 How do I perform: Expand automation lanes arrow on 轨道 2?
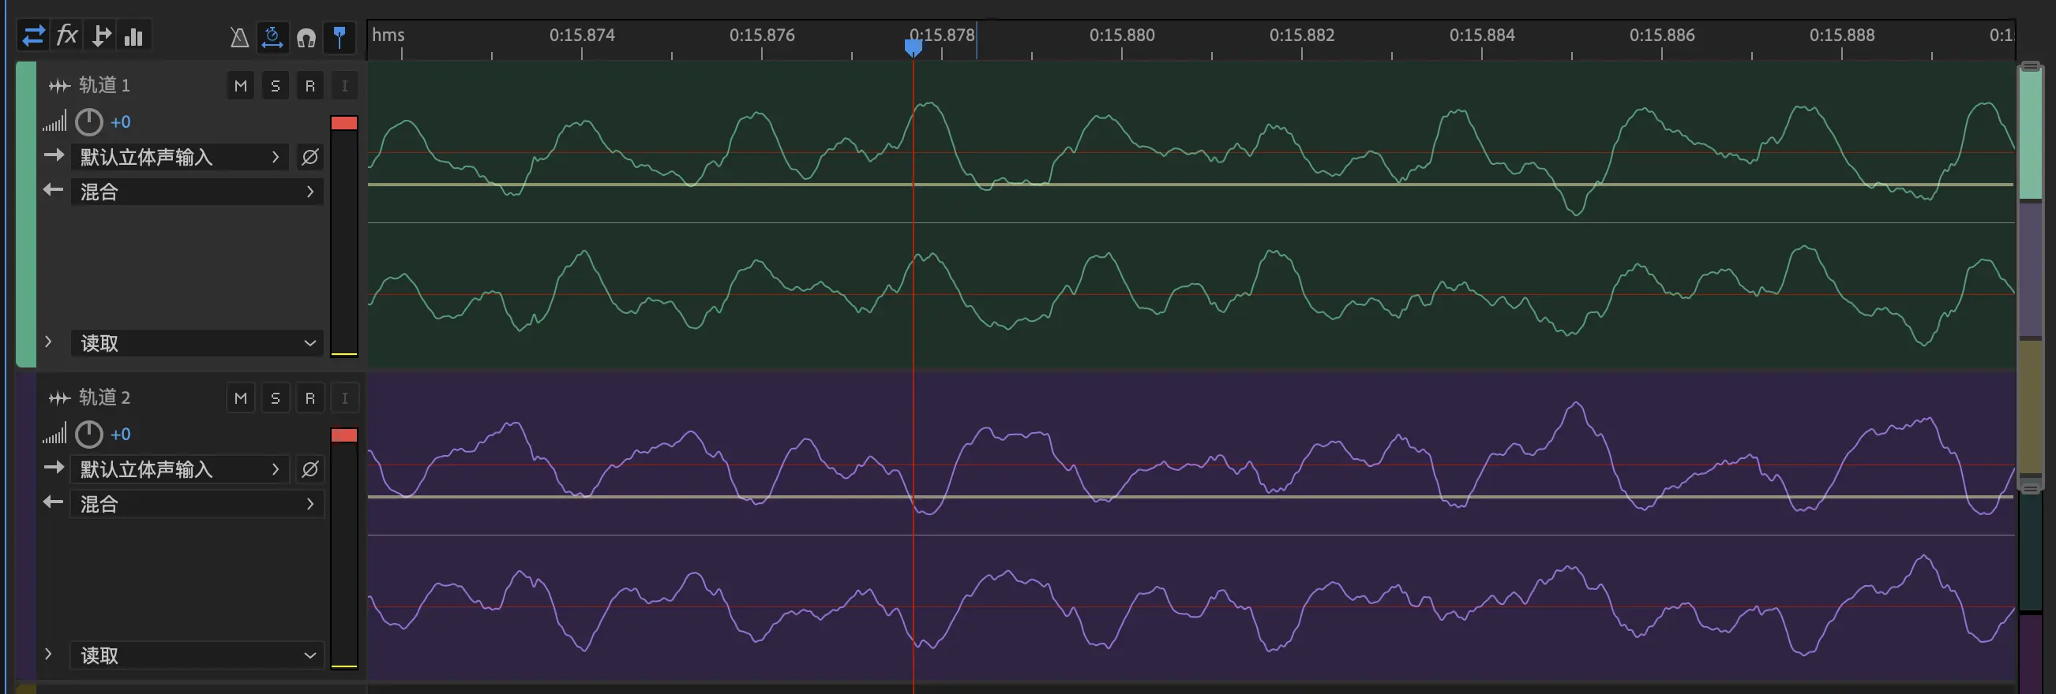click(49, 654)
